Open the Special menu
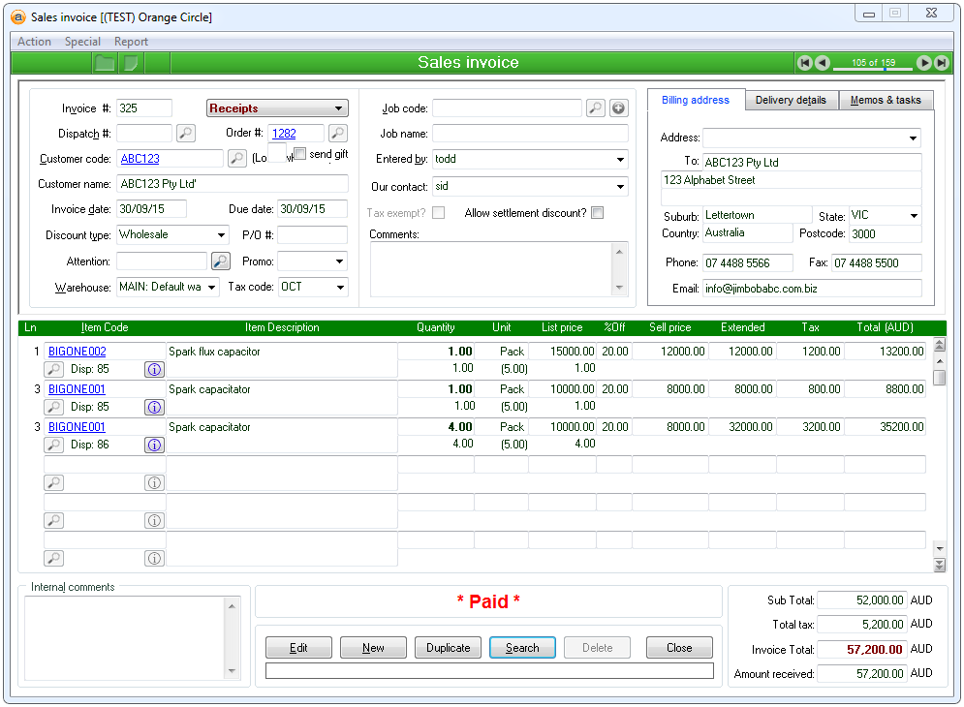Viewport: 964px width, 707px height. click(x=82, y=42)
